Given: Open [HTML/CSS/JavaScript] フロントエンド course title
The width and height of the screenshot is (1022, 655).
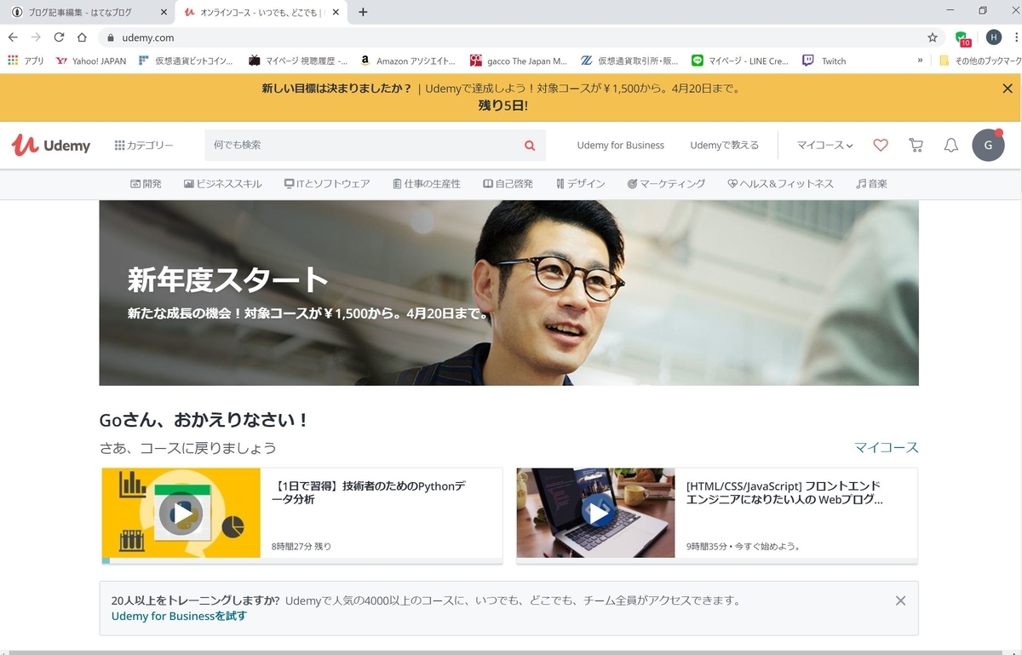Looking at the screenshot, I should pyautogui.click(x=784, y=492).
